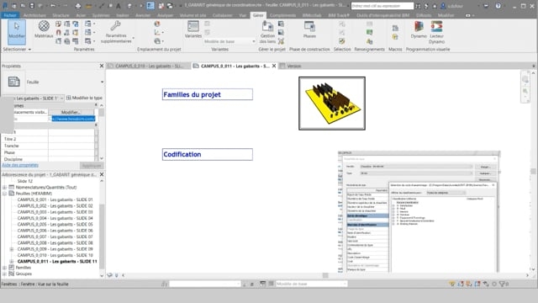538x303 pixels.
Task: Open the Les gabarits - SLIDE 1 instance dropdown
Action: pos(61,98)
